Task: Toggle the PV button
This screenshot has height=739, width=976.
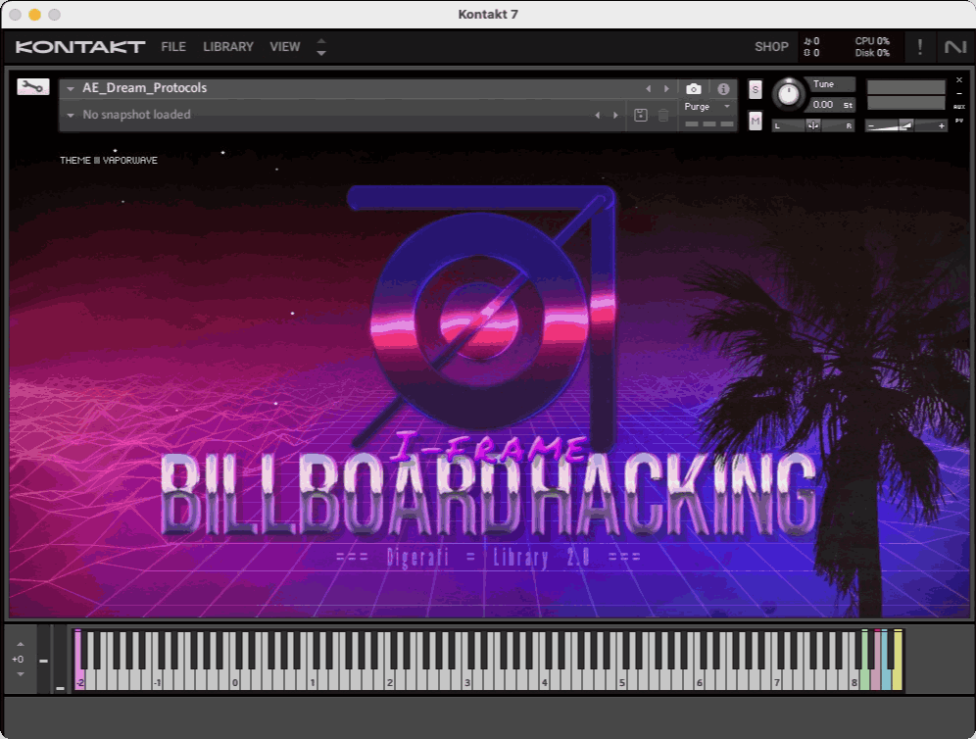Action: 959,121
